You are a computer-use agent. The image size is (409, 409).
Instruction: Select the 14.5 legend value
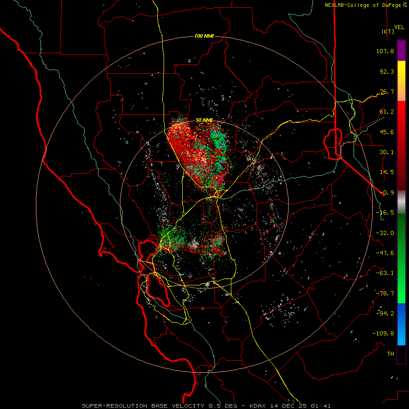tap(387, 172)
